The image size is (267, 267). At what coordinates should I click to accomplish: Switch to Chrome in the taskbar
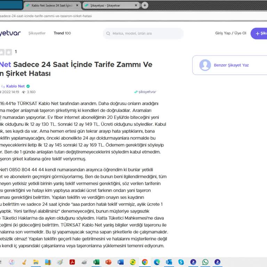click(145, 262)
